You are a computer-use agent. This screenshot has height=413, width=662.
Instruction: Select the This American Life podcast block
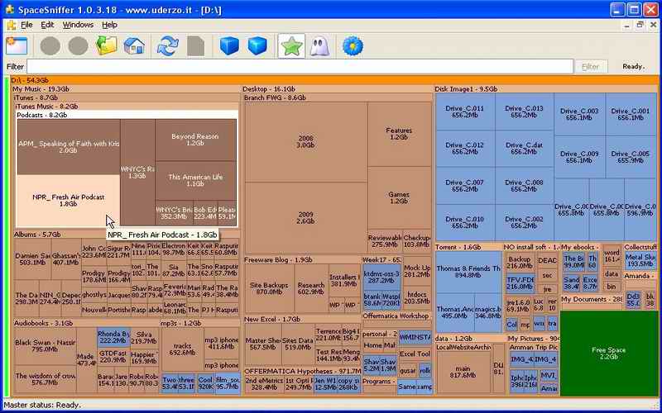point(195,180)
